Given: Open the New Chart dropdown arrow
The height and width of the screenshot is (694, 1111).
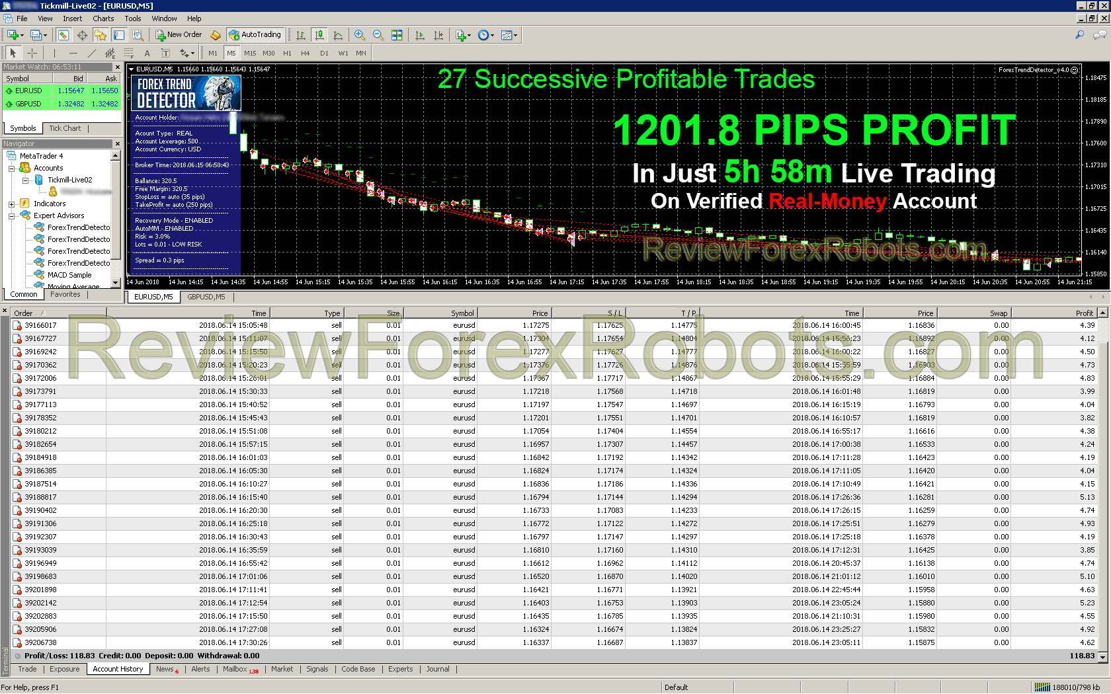Looking at the screenshot, I should click(x=22, y=36).
